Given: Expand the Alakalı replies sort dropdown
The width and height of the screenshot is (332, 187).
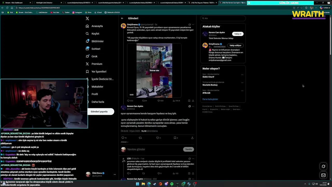Looking at the screenshot, I should click(x=125, y=142).
